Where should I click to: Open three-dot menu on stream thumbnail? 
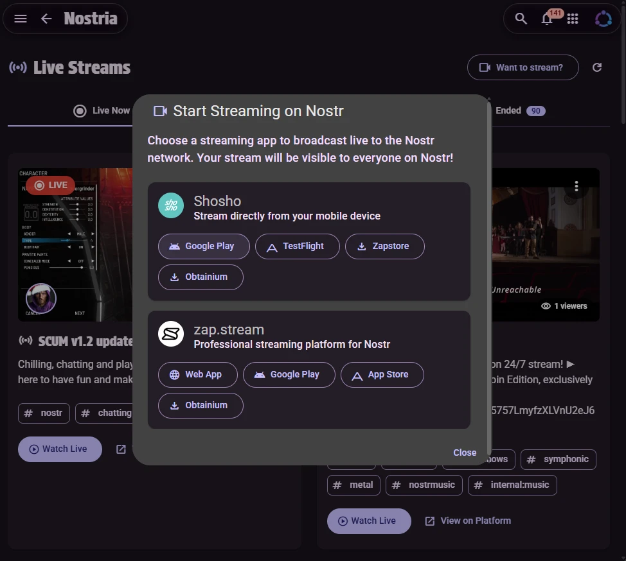pos(577,186)
